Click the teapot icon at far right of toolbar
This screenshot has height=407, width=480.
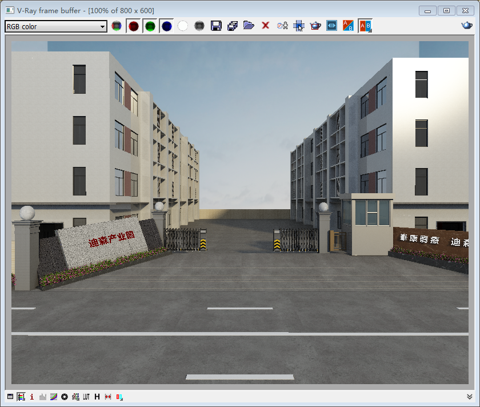(467, 26)
